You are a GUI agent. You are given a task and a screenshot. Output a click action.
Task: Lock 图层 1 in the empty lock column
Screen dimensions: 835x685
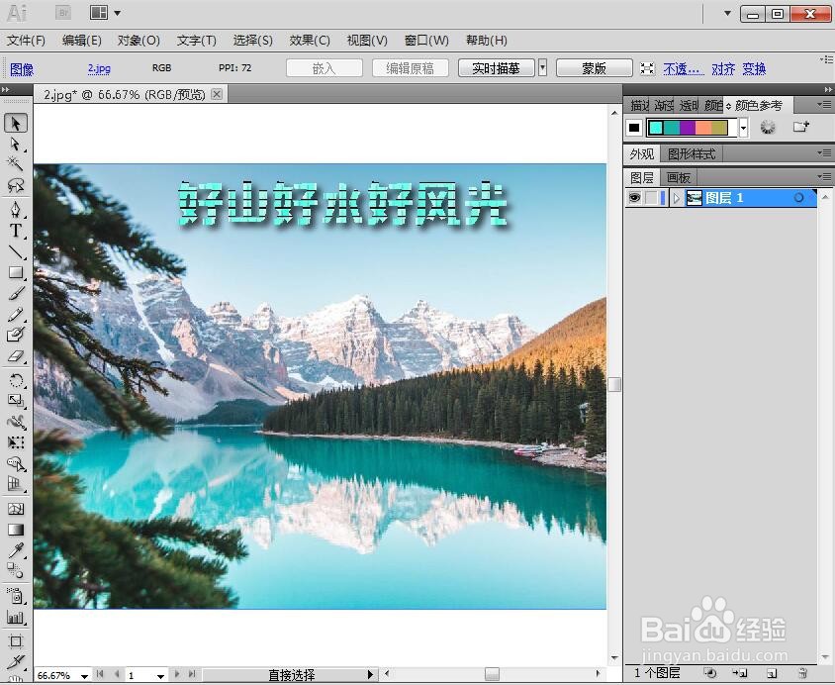point(649,196)
